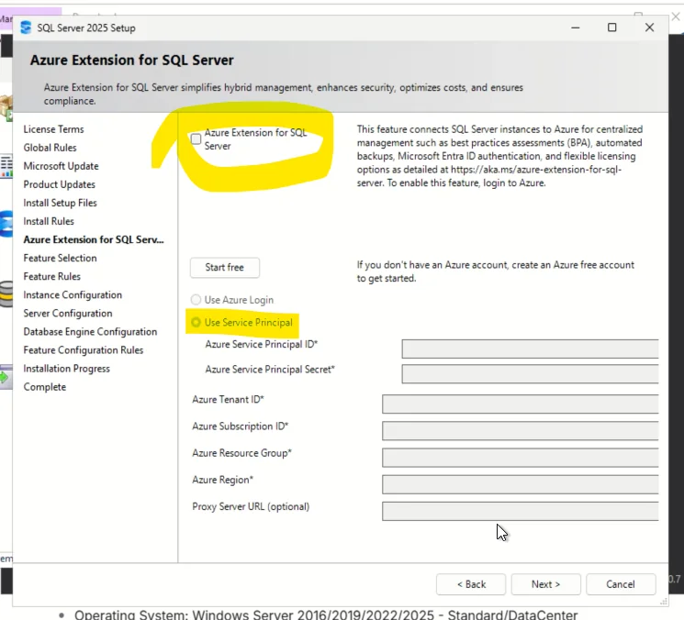Click the Azure Service Principal Secret* label
This screenshot has height=620, width=684.
(270, 370)
